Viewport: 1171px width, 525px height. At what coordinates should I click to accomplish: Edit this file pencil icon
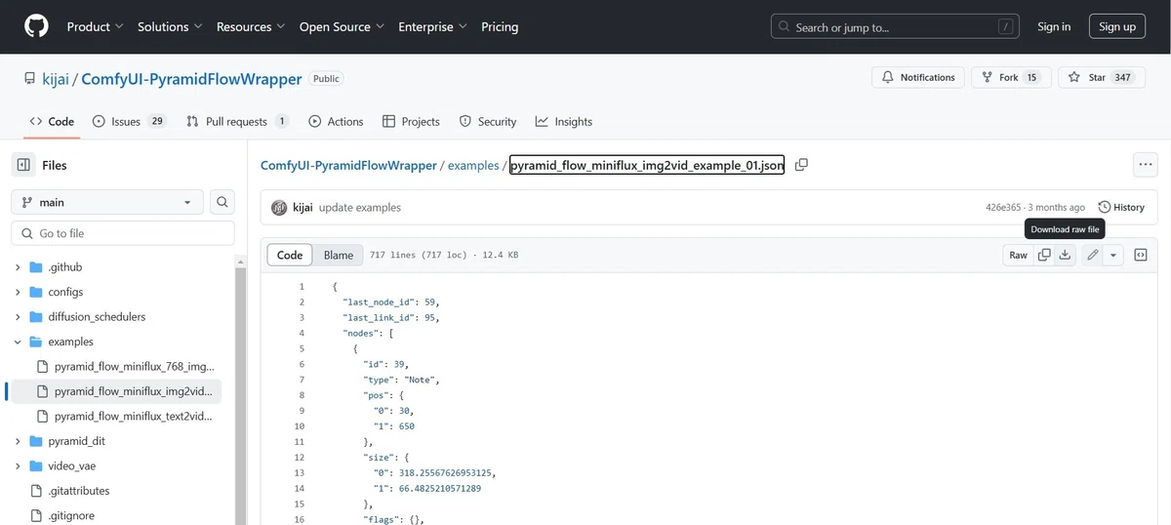[1093, 255]
